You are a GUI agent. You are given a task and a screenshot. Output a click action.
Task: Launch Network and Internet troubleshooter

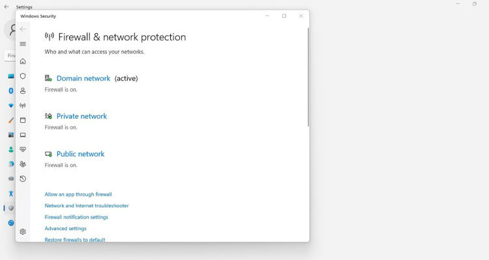(87, 205)
